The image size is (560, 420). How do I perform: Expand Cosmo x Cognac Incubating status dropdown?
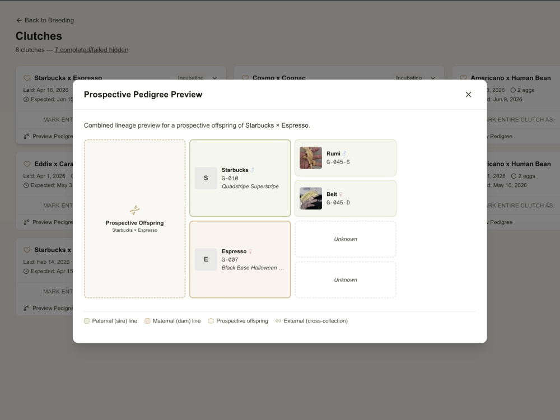click(433, 78)
